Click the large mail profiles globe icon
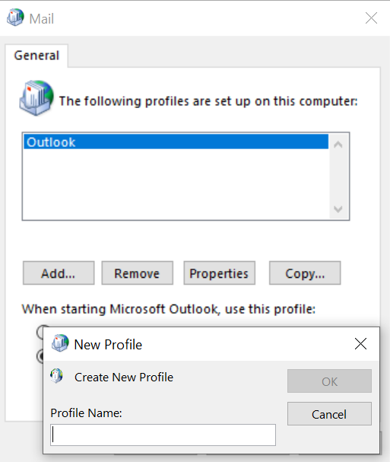390x462 pixels. [x=36, y=98]
